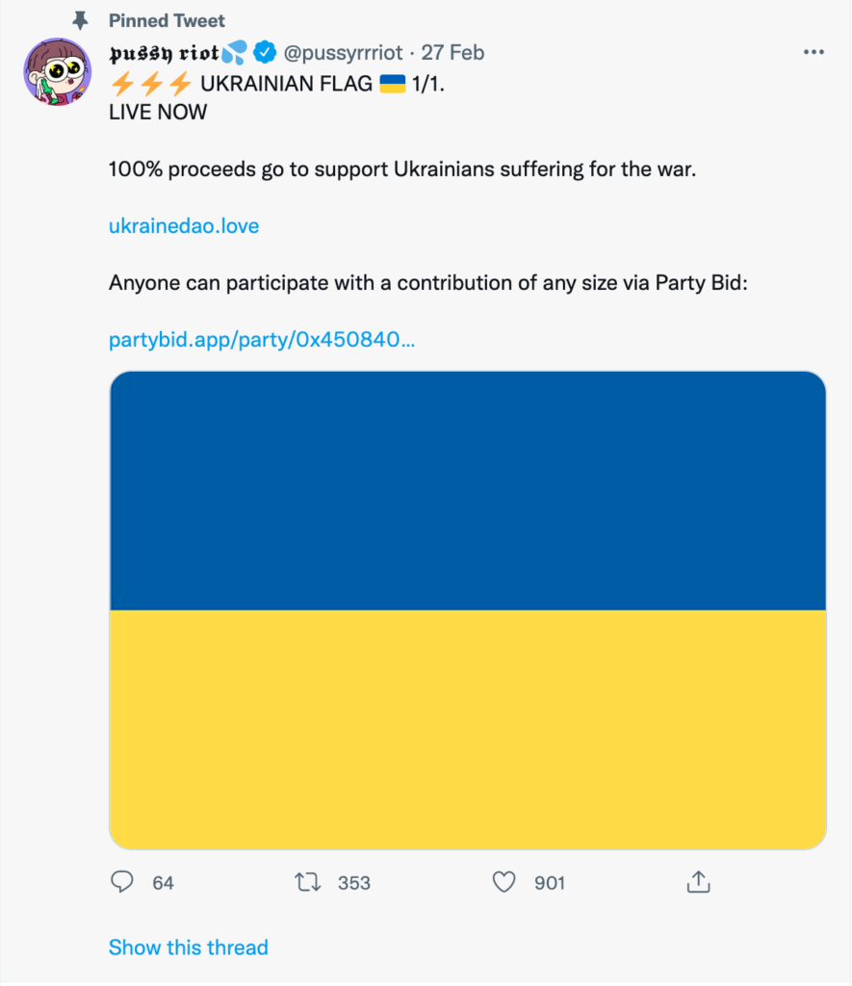Open the partybid.app party link
The image size is (852, 986).
pyautogui.click(x=262, y=340)
